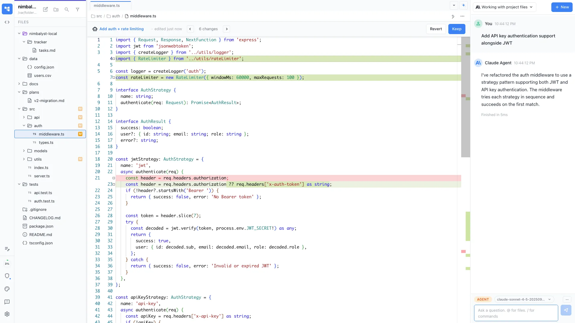Select the new file pencil icon
The image size is (575, 323).
[46, 10]
